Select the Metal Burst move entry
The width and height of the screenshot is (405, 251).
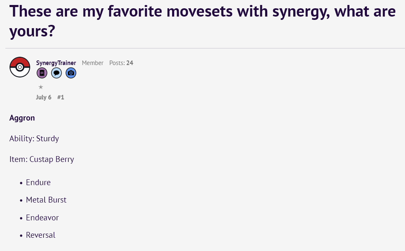(46, 200)
